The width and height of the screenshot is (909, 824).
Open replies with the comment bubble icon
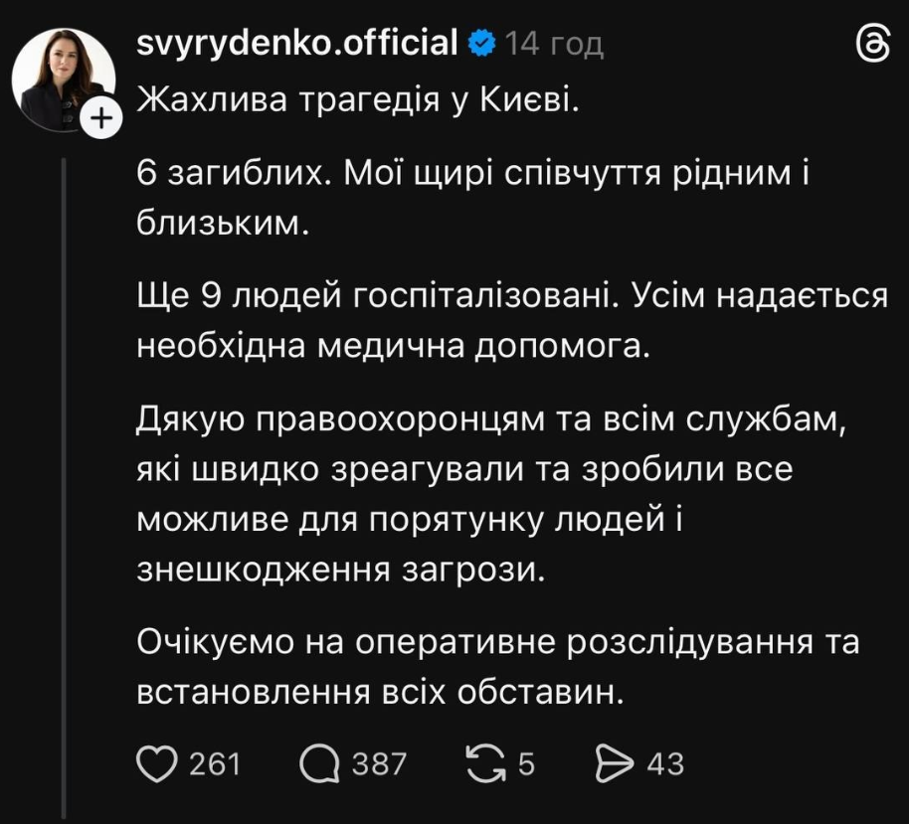click(319, 763)
